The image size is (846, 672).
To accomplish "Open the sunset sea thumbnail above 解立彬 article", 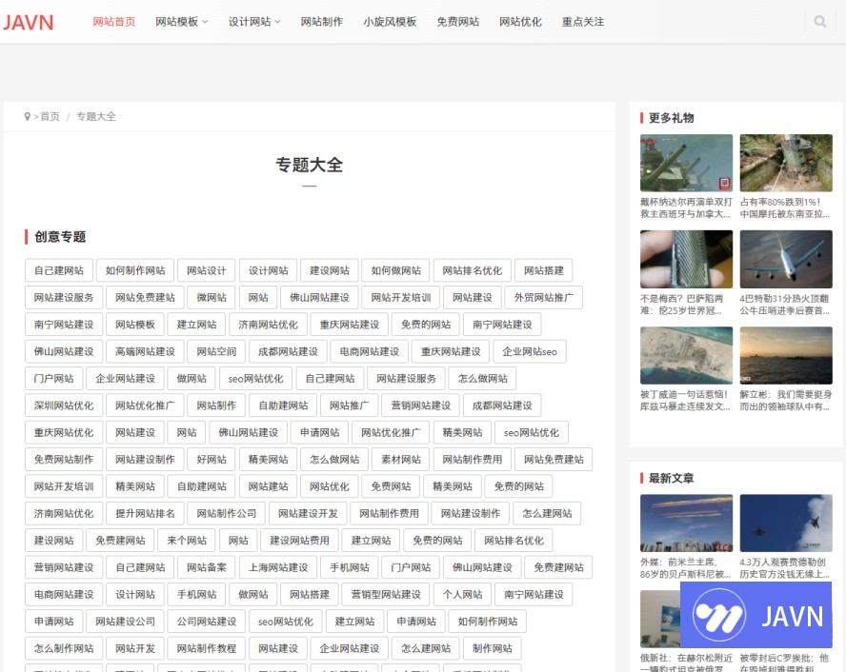I will 786,355.
